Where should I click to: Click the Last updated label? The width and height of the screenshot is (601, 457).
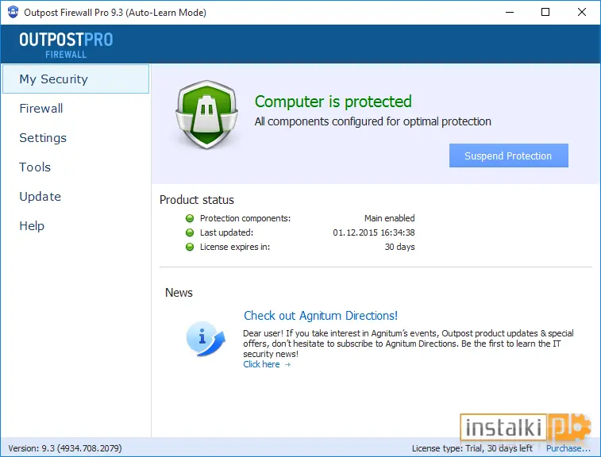point(226,232)
